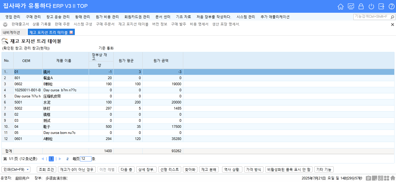Image resolution: width=396 pixels, height=182 pixels.
Task: Click the lock screen padlock icon
Action: (x=361, y=6)
